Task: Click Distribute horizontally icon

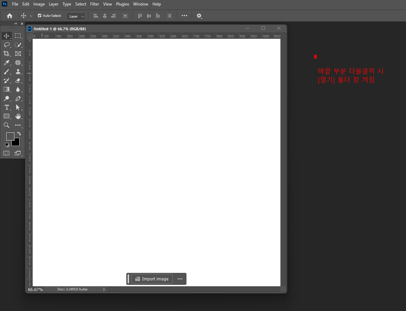Action: click(x=170, y=16)
